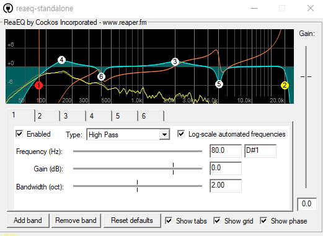
Task: Select band 4 node on EQ curve
Action: point(61,60)
